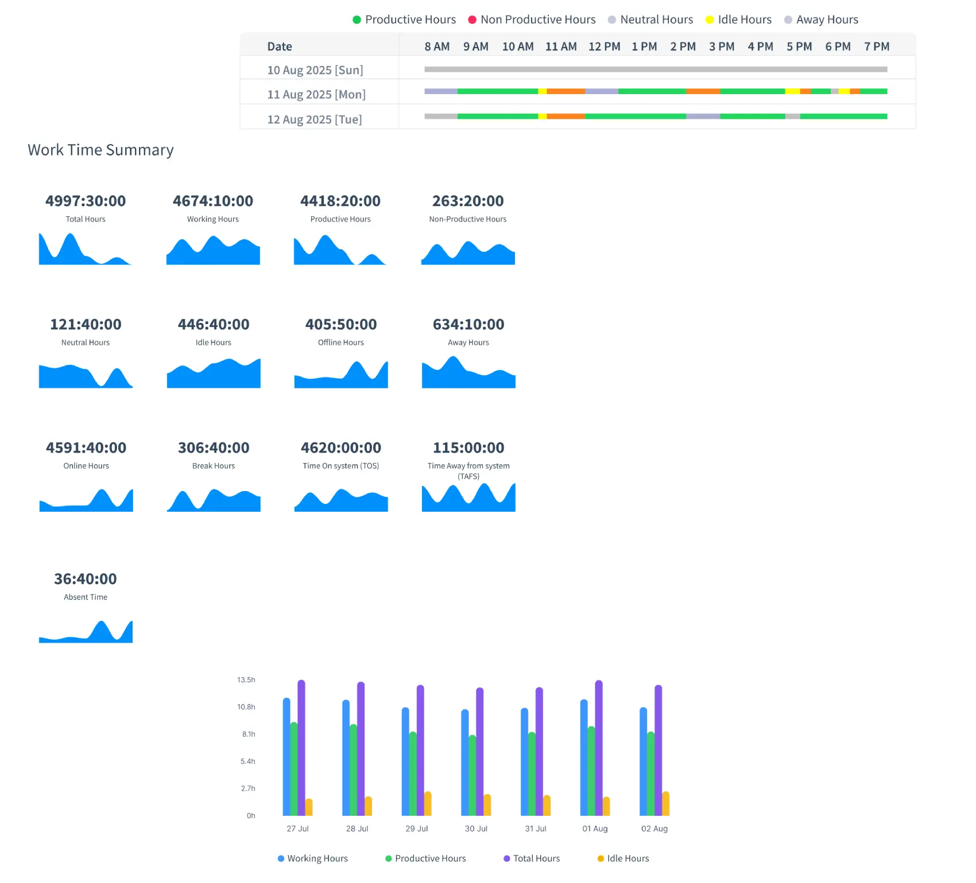Image resolution: width=976 pixels, height=883 pixels.
Task: Click the Date column header
Action: pos(280,46)
